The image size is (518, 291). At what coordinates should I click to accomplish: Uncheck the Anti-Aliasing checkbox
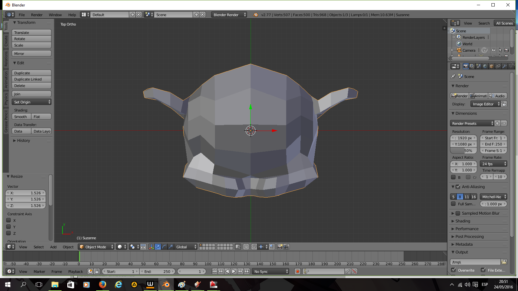pyautogui.click(x=458, y=187)
